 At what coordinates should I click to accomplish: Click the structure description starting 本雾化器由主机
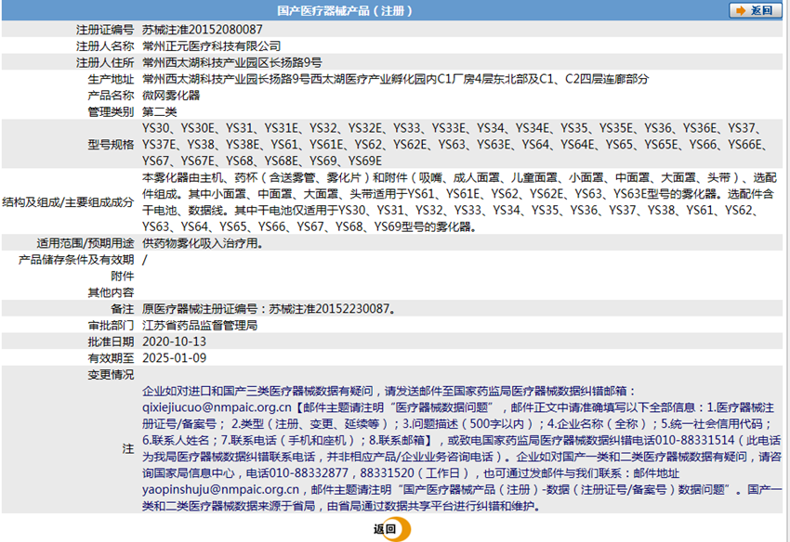click(x=459, y=201)
